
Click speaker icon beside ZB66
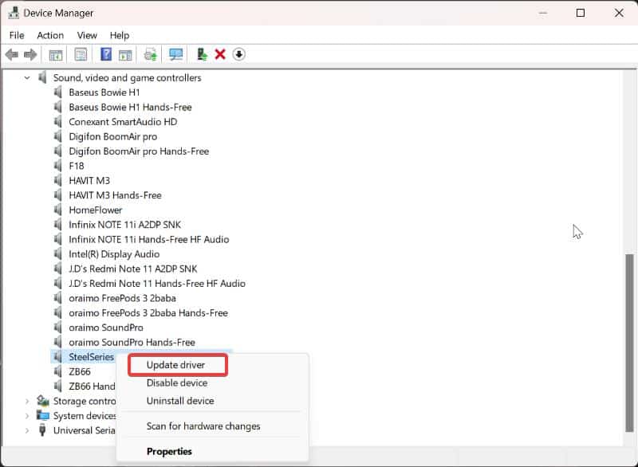coord(57,371)
